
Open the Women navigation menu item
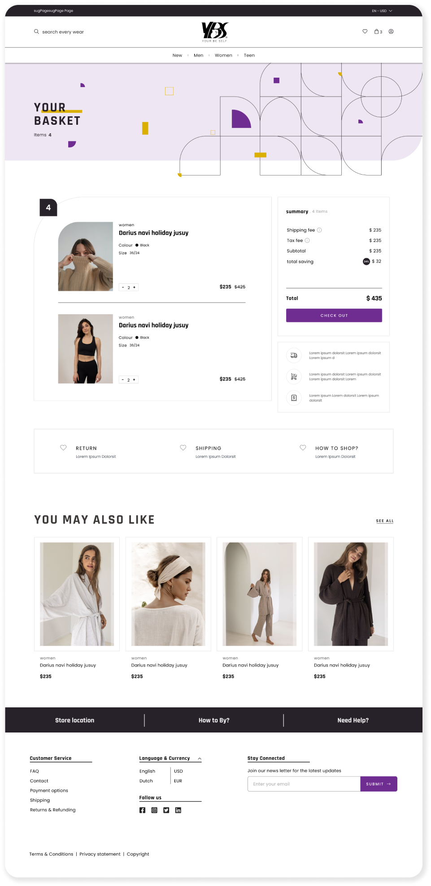[x=223, y=55]
